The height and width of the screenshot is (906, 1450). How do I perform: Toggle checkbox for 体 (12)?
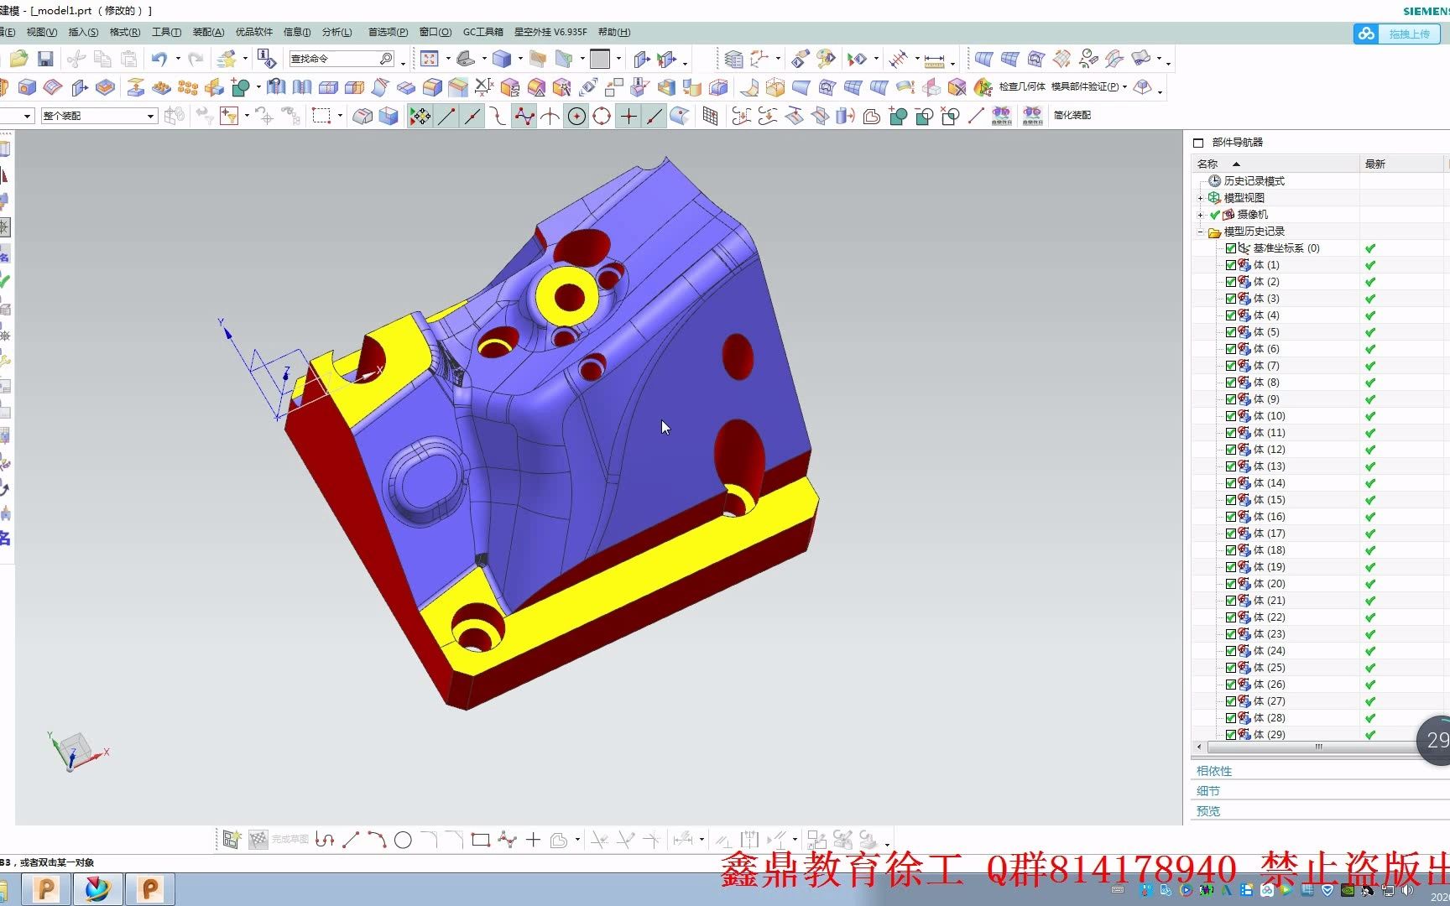[x=1231, y=450]
